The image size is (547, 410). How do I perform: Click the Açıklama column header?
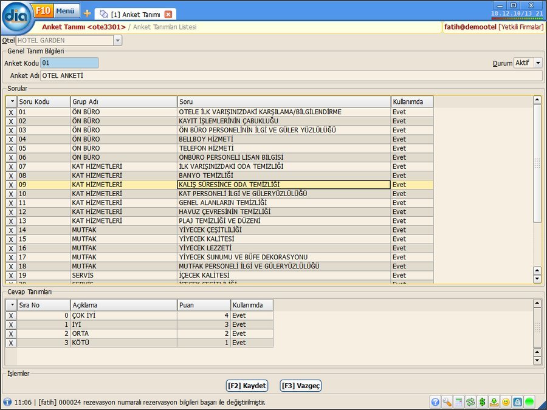pyautogui.click(x=124, y=305)
